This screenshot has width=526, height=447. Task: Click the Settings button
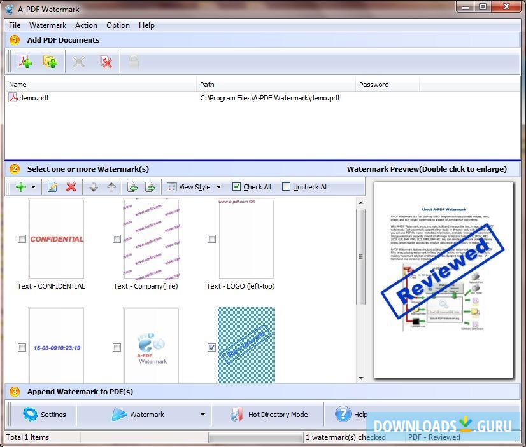[45, 415]
